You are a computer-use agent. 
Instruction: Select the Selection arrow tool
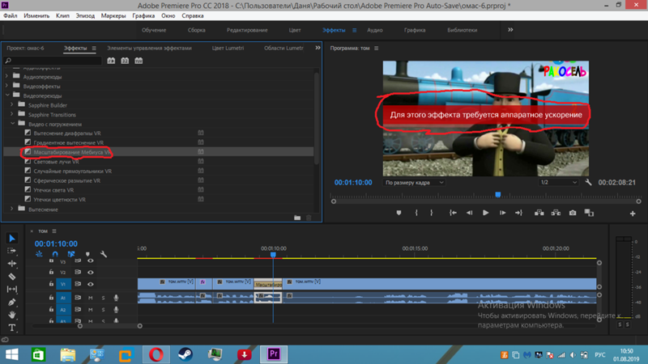pos(12,238)
